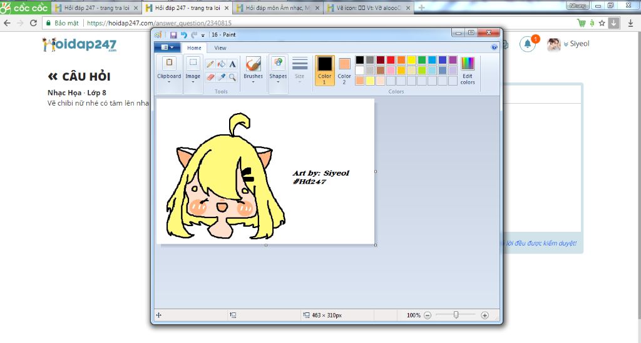Close the Hỏi đáp môn Âm nhạc tab
This screenshot has width=641, height=343.
(317, 7)
